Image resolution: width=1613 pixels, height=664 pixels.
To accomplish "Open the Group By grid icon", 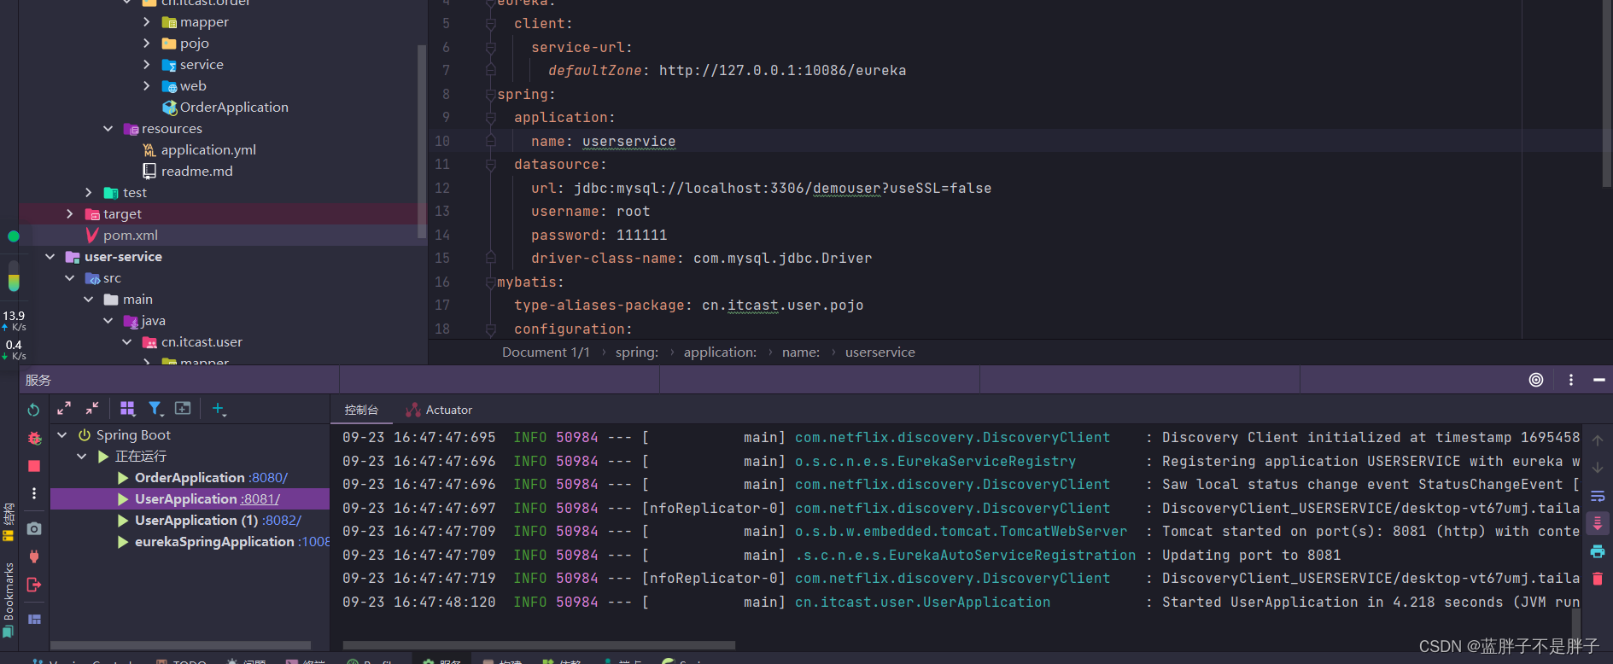I will [x=127, y=409].
